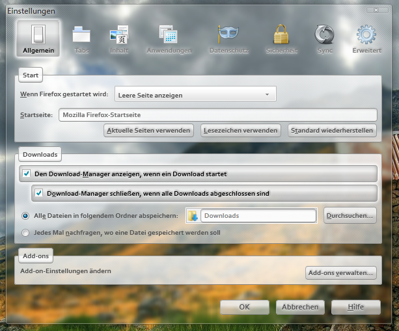Screen dimensions: 399x331
Task: Open Datenschutz mask icon panel
Action: tap(228, 38)
